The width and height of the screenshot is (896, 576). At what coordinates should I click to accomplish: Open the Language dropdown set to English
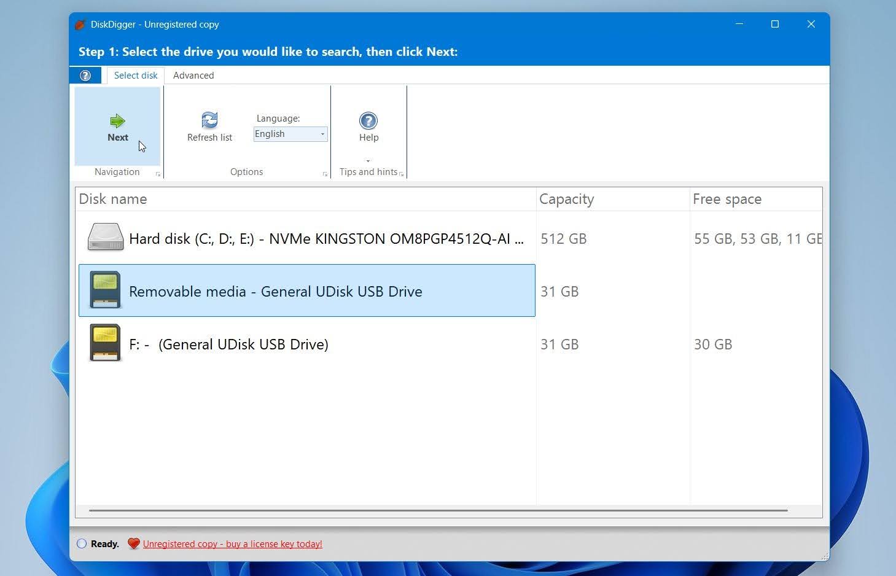click(290, 134)
